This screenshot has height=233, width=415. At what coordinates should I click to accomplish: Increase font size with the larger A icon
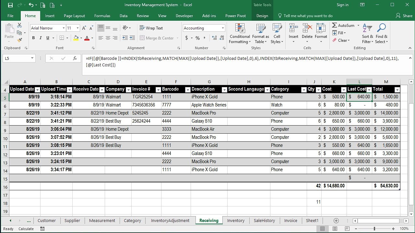click(84, 28)
